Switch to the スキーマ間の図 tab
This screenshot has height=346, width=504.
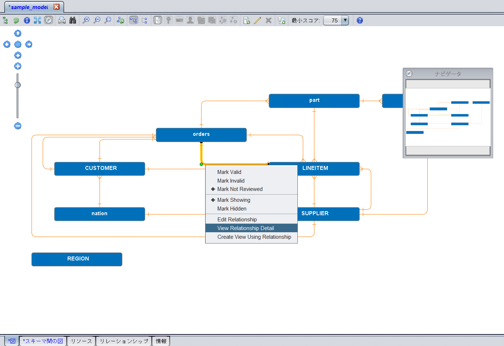[43, 341]
